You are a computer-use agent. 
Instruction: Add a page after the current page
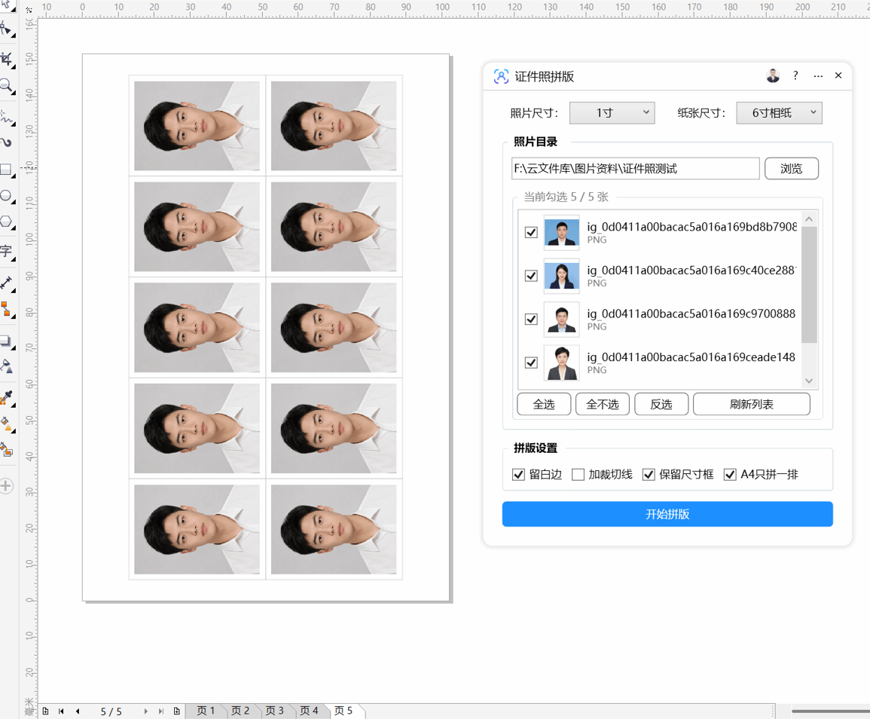(x=176, y=711)
